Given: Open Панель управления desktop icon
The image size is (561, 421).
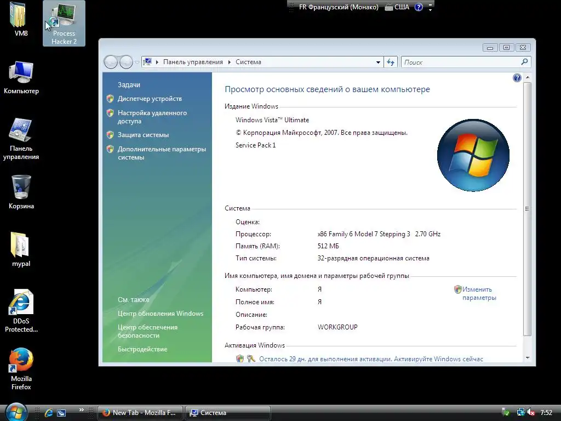Looking at the screenshot, I should tap(21, 139).
